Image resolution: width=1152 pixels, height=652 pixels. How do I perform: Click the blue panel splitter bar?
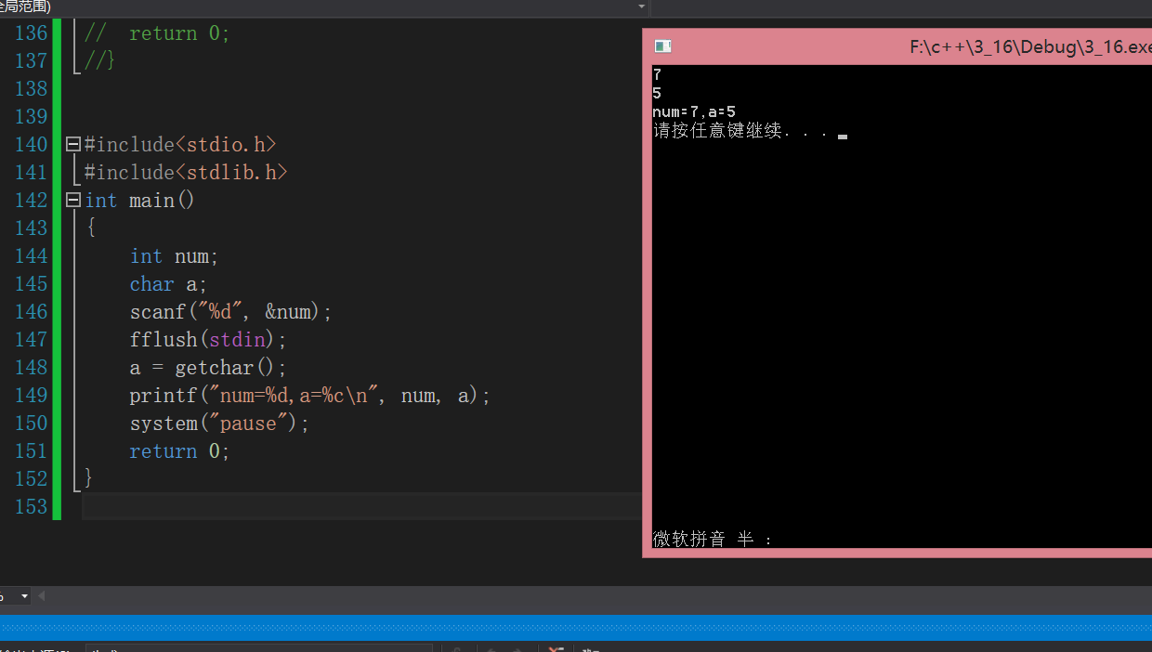click(576, 628)
